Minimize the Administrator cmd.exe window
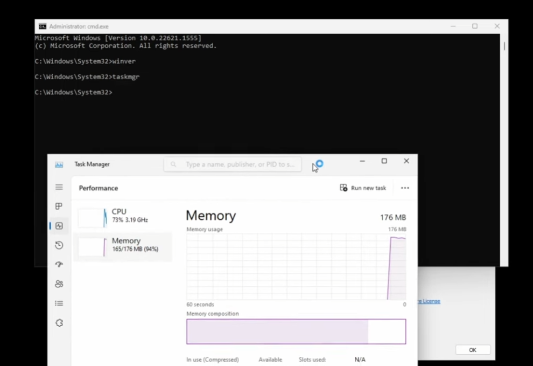Image resolution: width=533 pixels, height=366 pixels. [453, 26]
